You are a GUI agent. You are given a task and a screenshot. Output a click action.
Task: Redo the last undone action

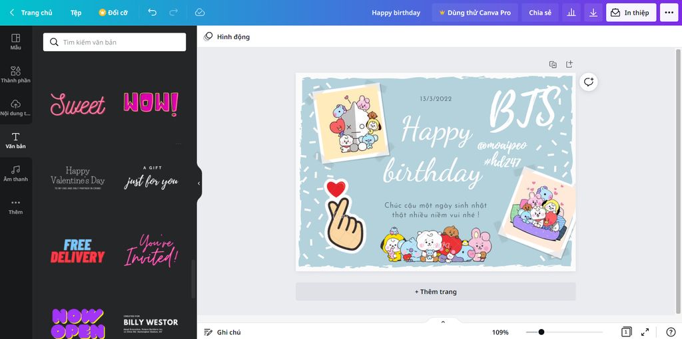(174, 13)
